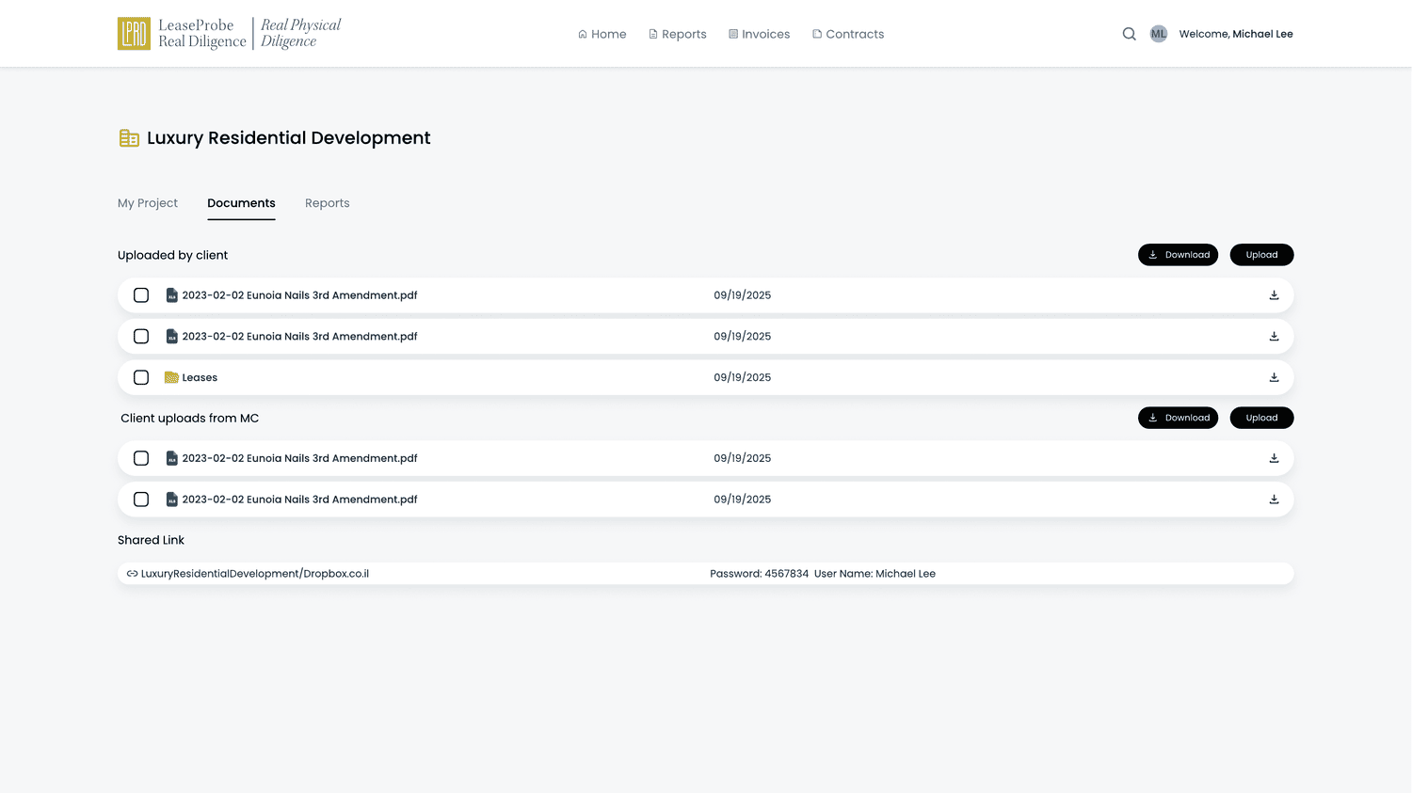Open the search magnifier icon

(1129, 34)
